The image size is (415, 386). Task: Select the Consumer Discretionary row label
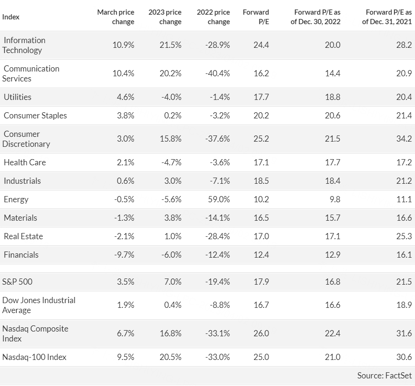[x=26, y=139]
